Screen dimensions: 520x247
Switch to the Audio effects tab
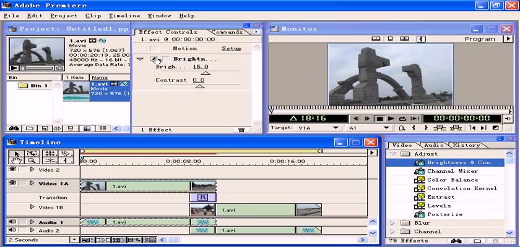[434, 145]
